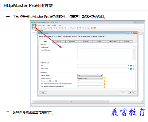The image size is (148, 122).
Task: Click the page heading "HttpMaster Pro使用方法"
Action: 28,6
